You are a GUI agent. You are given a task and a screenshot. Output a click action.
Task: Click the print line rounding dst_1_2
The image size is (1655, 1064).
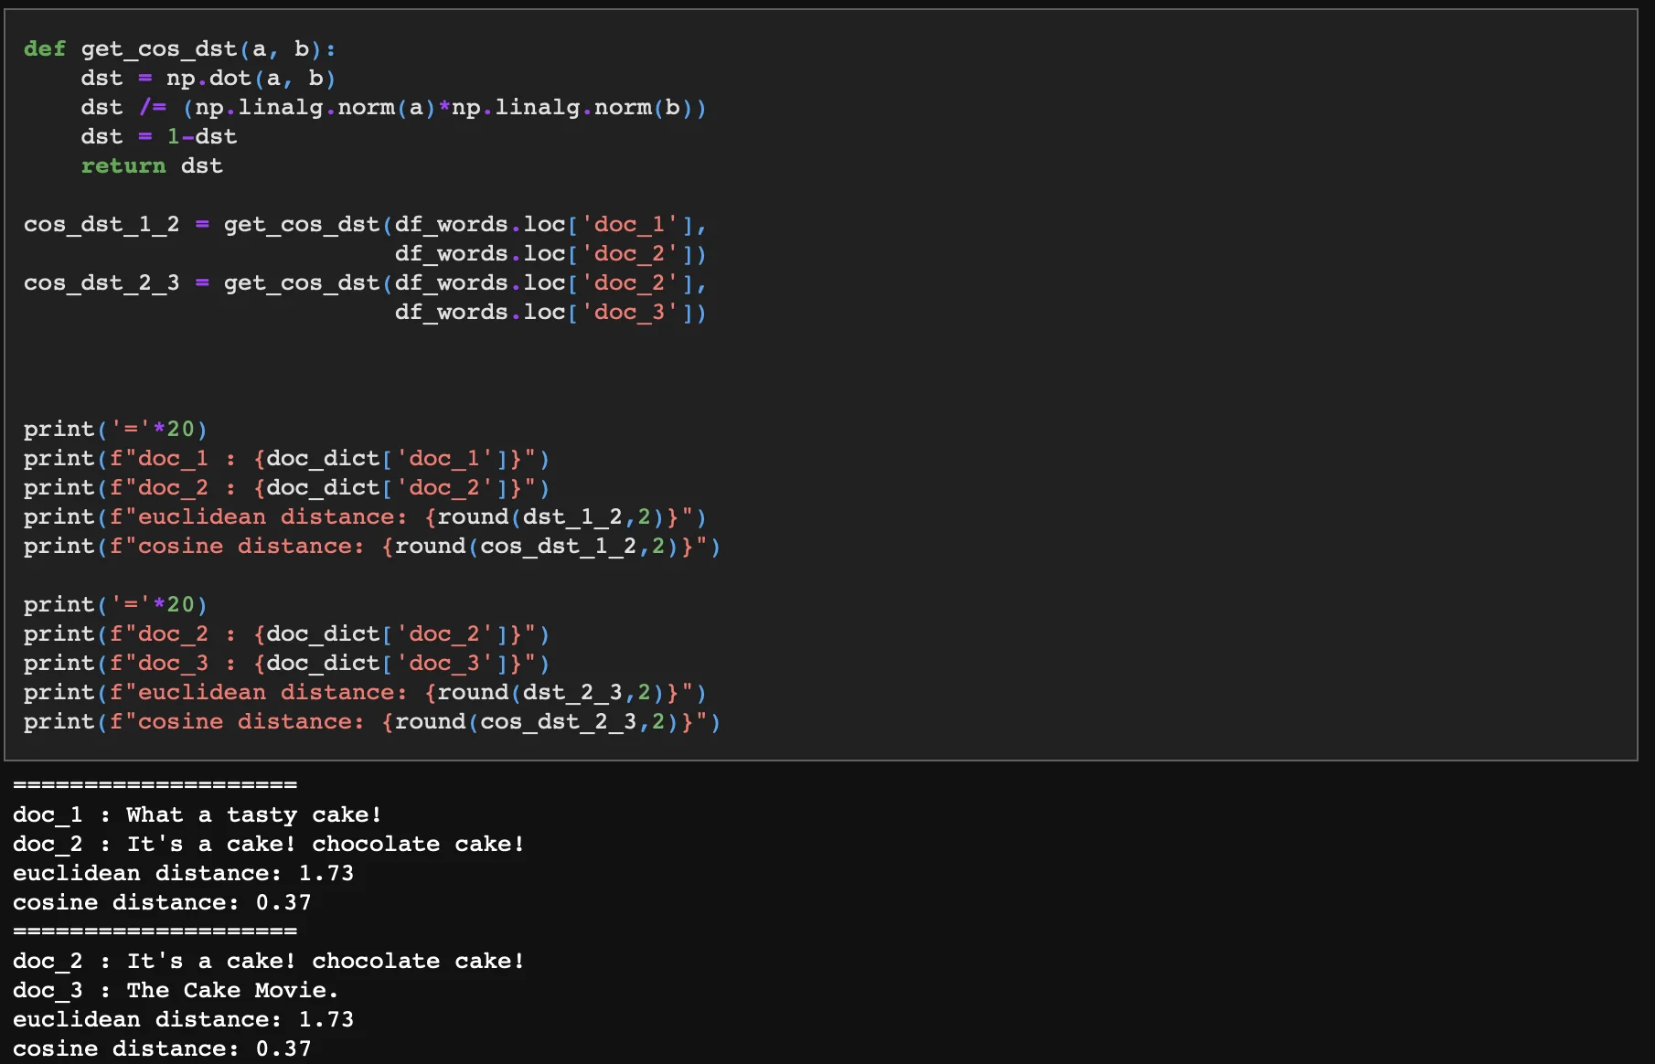click(x=365, y=517)
